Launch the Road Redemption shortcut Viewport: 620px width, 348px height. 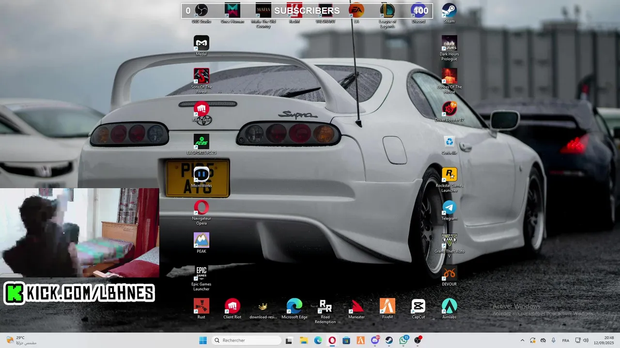pos(325,311)
